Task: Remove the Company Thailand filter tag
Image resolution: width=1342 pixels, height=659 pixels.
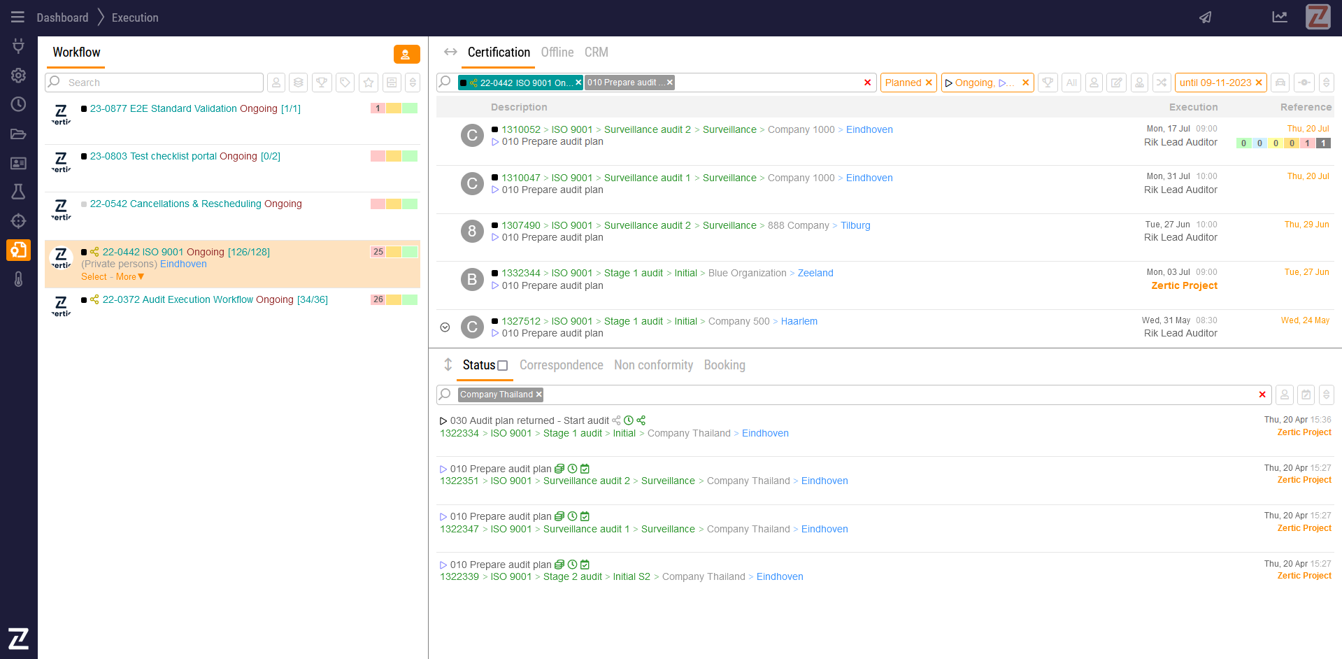Action: [539, 395]
